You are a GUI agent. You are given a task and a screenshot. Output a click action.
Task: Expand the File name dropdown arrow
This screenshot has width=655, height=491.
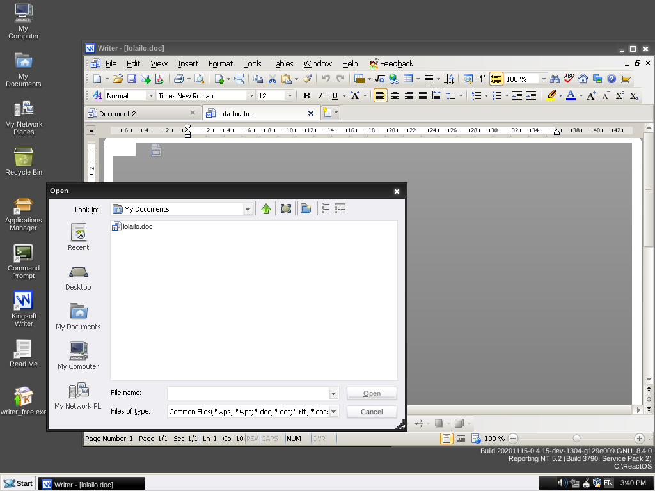(333, 393)
